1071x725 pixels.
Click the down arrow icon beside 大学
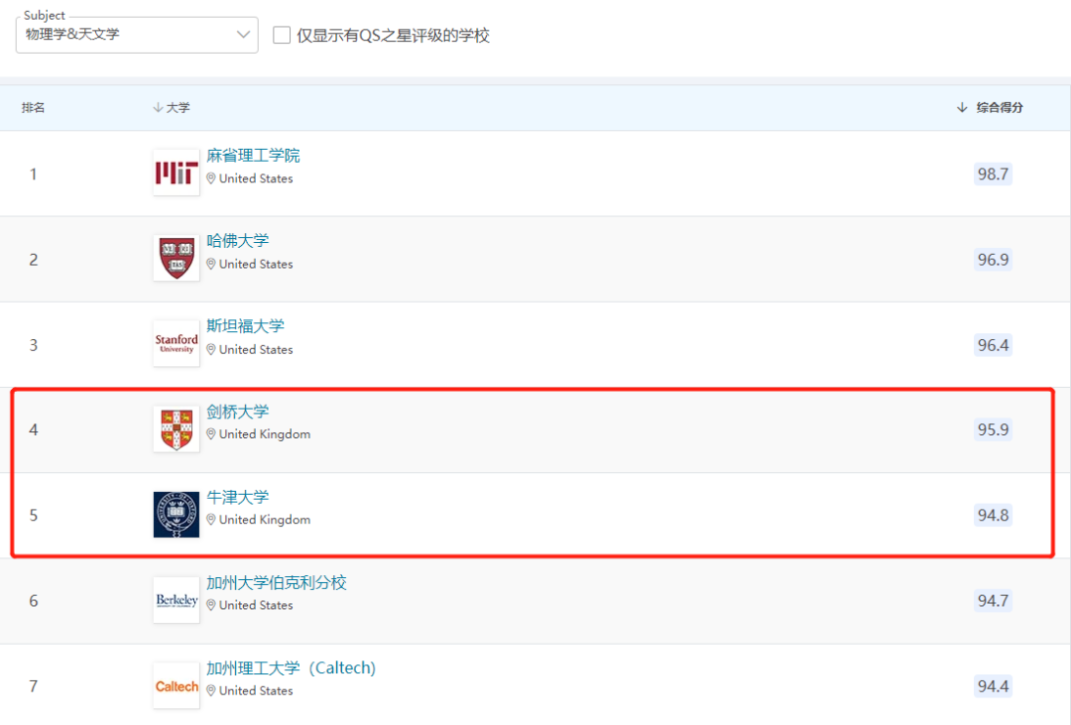click(158, 107)
